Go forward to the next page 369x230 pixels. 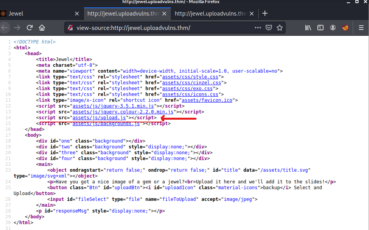(17, 28)
